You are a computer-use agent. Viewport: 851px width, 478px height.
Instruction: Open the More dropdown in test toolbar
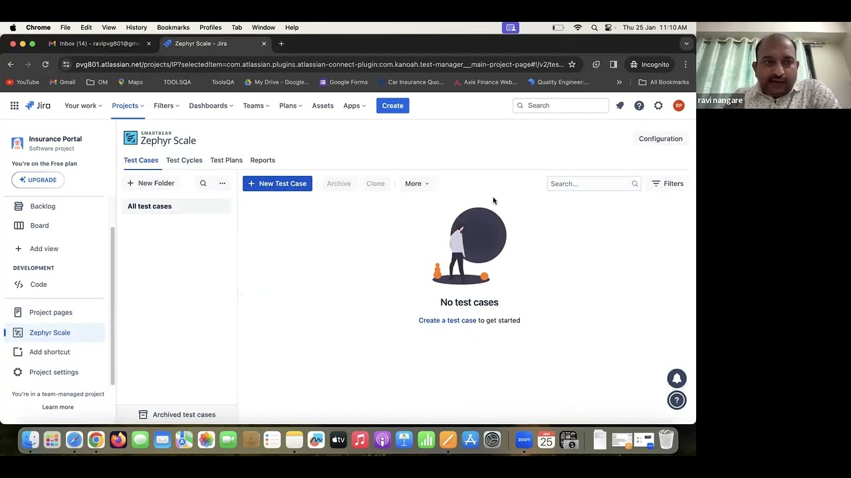click(x=417, y=184)
